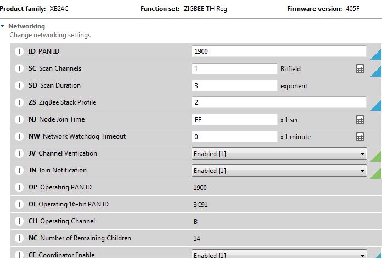Show info for Number of Remaining Children

(x=19, y=238)
